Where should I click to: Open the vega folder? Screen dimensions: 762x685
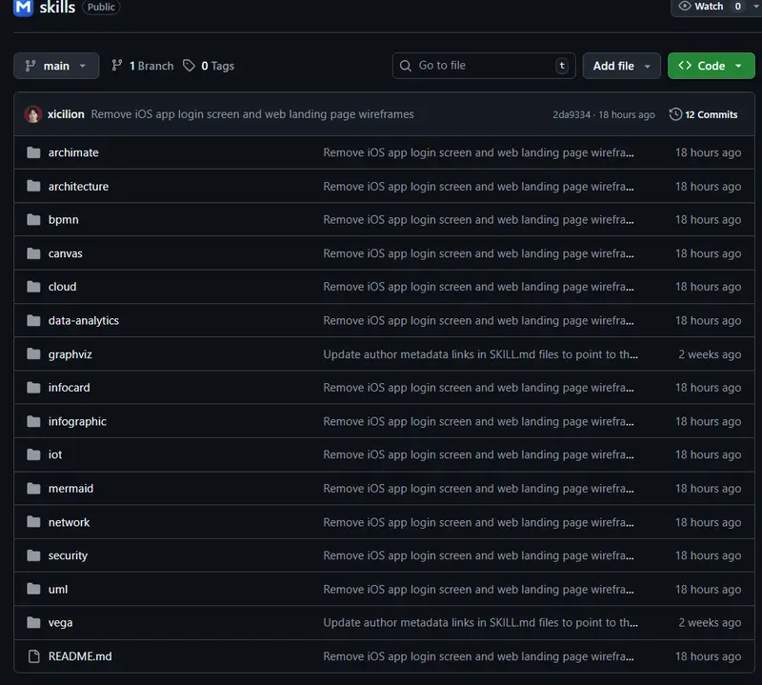coord(60,623)
